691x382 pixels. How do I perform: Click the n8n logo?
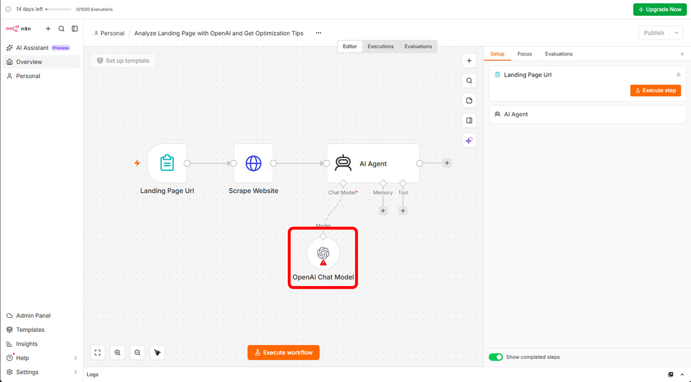[19, 29]
